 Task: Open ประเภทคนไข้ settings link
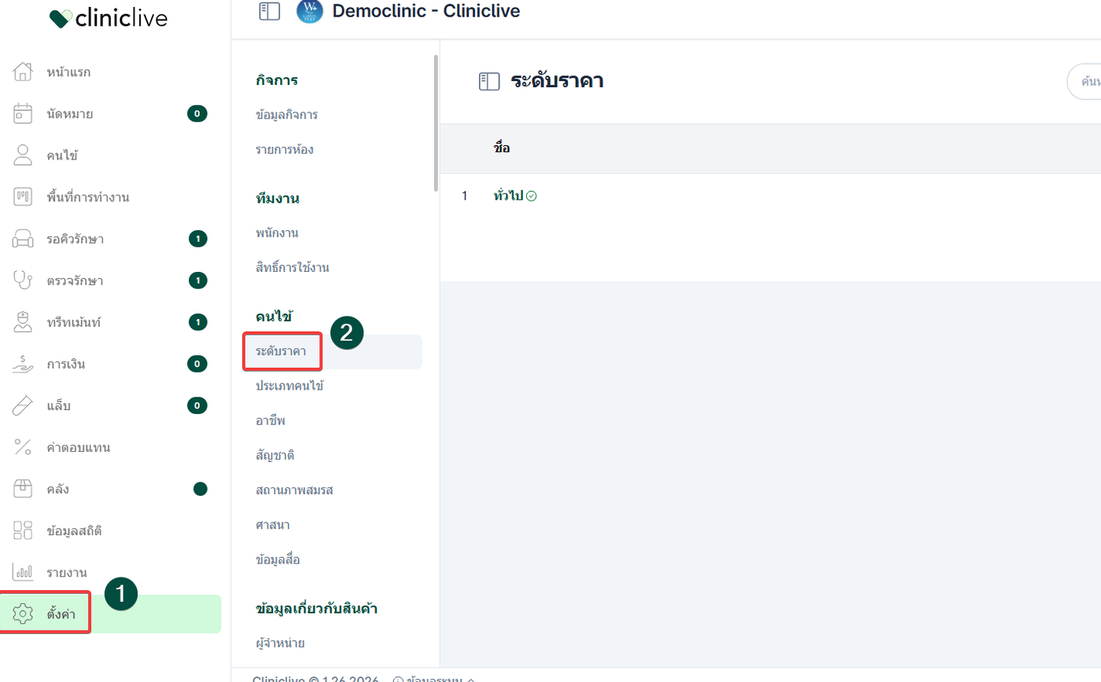[290, 386]
